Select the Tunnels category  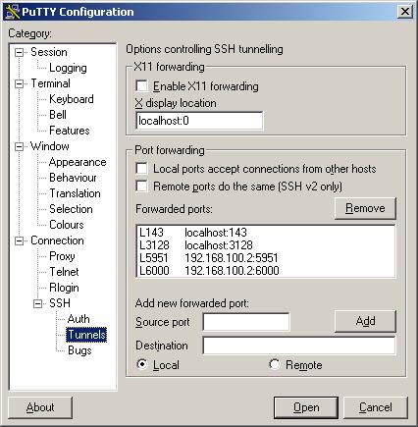coord(86,335)
